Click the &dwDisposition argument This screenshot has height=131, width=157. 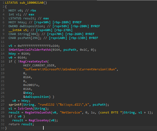[x=36, y=97]
